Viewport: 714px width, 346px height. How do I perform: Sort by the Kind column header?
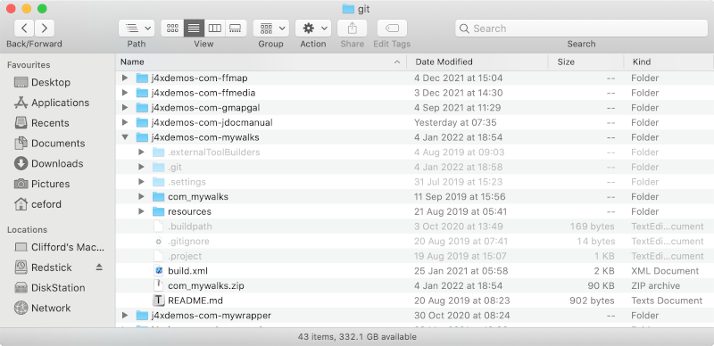click(668, 62)
